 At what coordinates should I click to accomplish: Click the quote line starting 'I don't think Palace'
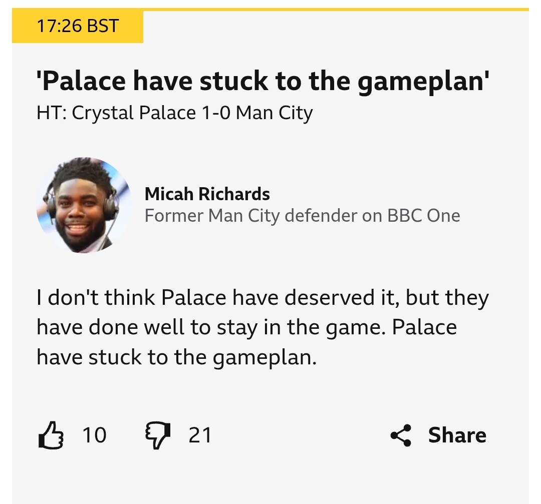(262, 298)
